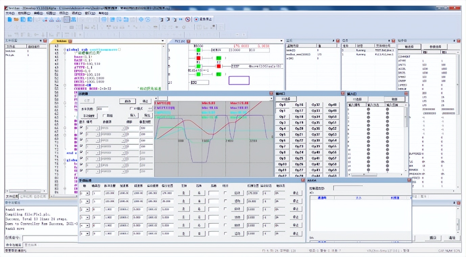
Task: Open axis selector dropdown in first manual-motion row
Action: (88, 193)
